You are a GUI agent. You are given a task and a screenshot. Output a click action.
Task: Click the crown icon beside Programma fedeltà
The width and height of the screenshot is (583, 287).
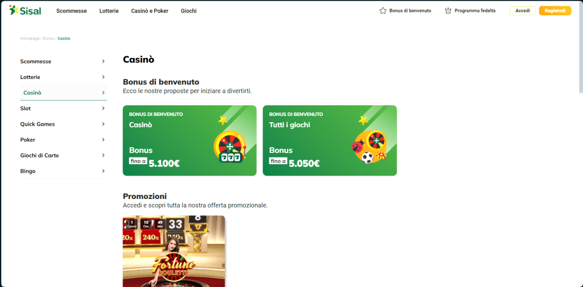(448, 11)
